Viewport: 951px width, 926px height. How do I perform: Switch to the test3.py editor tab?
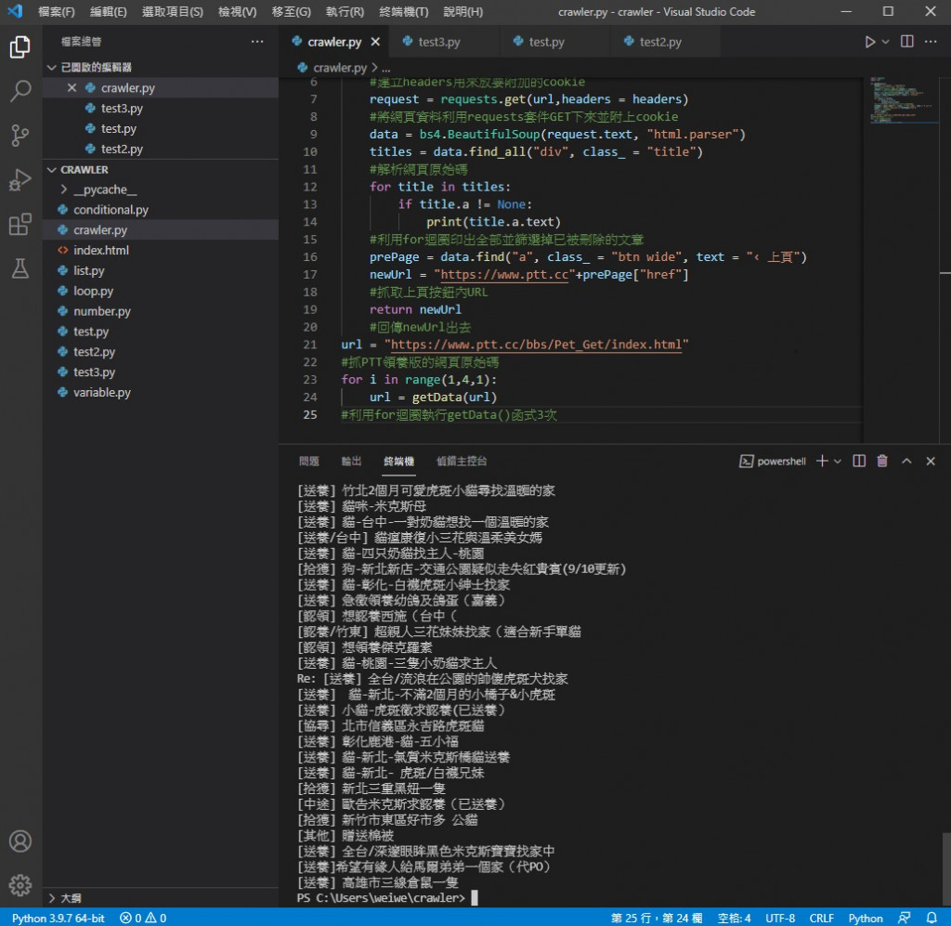point(438,42)
